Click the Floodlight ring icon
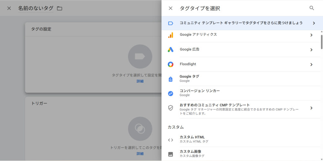 coord(171,64)
